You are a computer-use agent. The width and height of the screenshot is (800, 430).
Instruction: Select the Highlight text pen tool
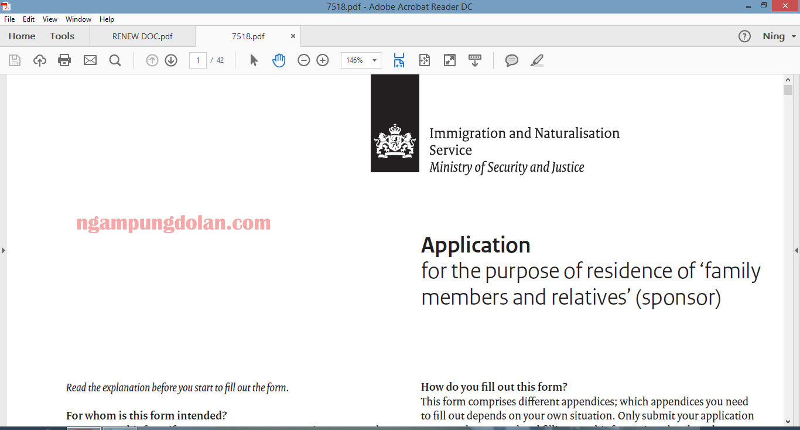pyautogui.click(x=536, y=60)
